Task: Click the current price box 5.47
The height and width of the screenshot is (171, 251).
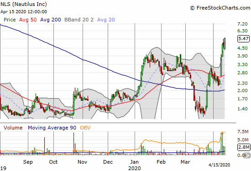Action: pos(243,39)
